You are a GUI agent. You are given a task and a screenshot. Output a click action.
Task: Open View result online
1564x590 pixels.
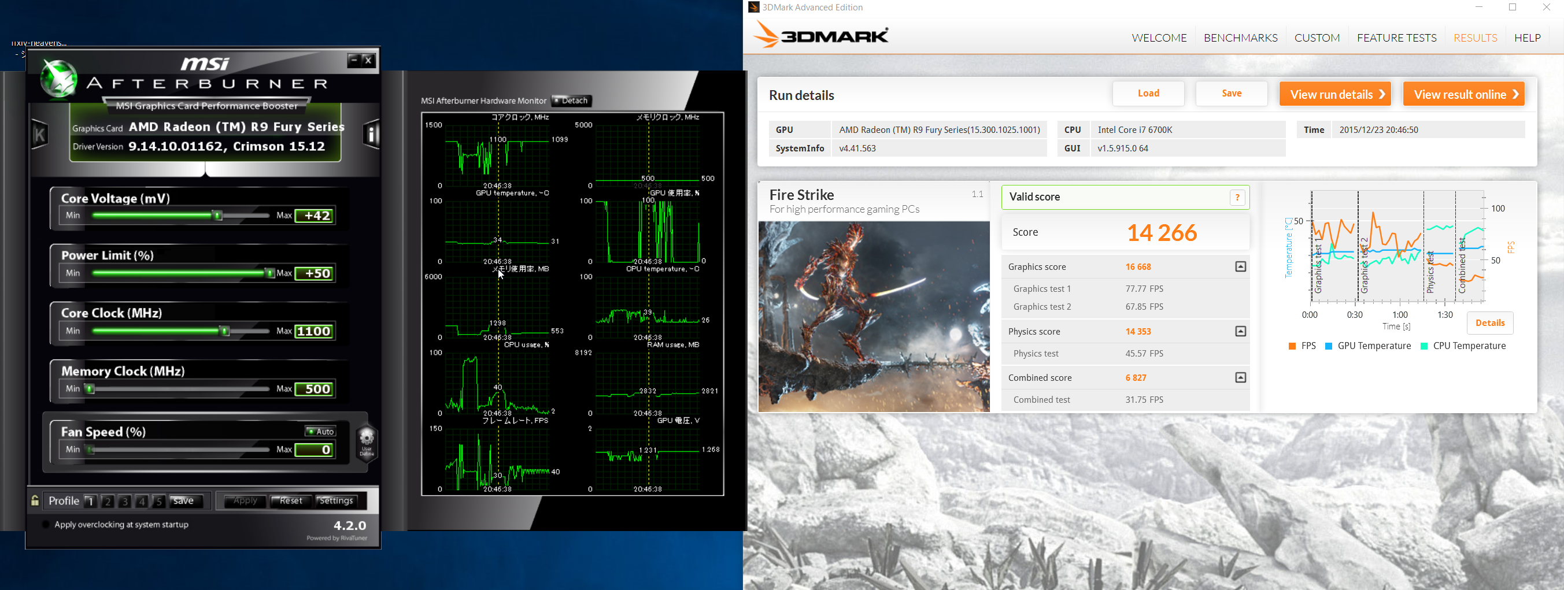click(x=1463, y=94)
